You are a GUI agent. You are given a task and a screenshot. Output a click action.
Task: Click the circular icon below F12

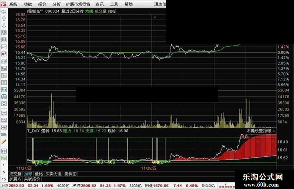click(4, 104)
